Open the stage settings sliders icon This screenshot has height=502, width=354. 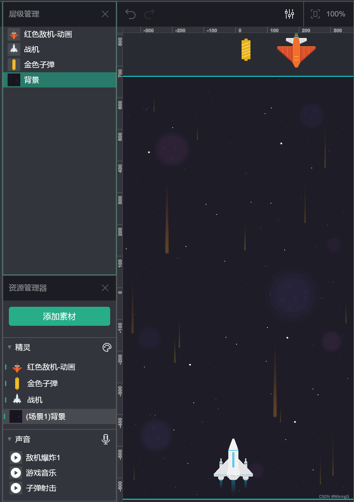point(289,14)
